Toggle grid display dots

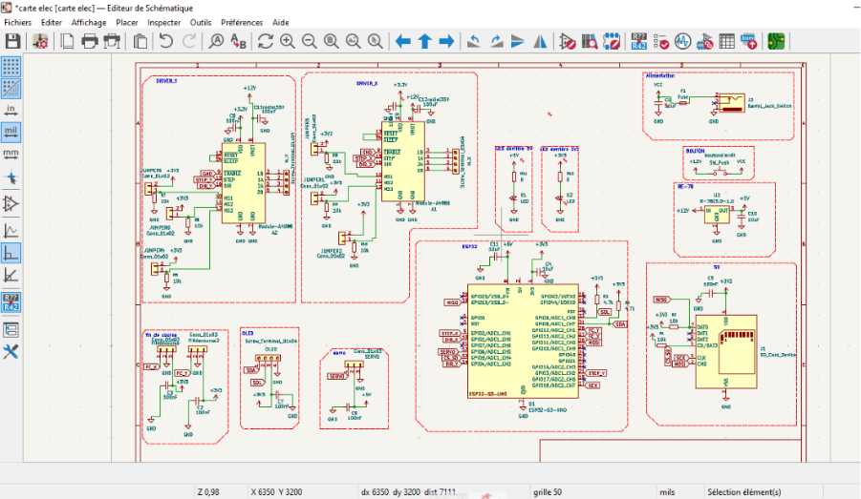(x=11, y=67)
